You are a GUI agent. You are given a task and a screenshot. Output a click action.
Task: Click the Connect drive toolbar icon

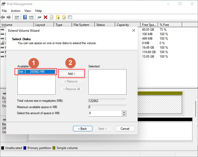tap(39, 17)
